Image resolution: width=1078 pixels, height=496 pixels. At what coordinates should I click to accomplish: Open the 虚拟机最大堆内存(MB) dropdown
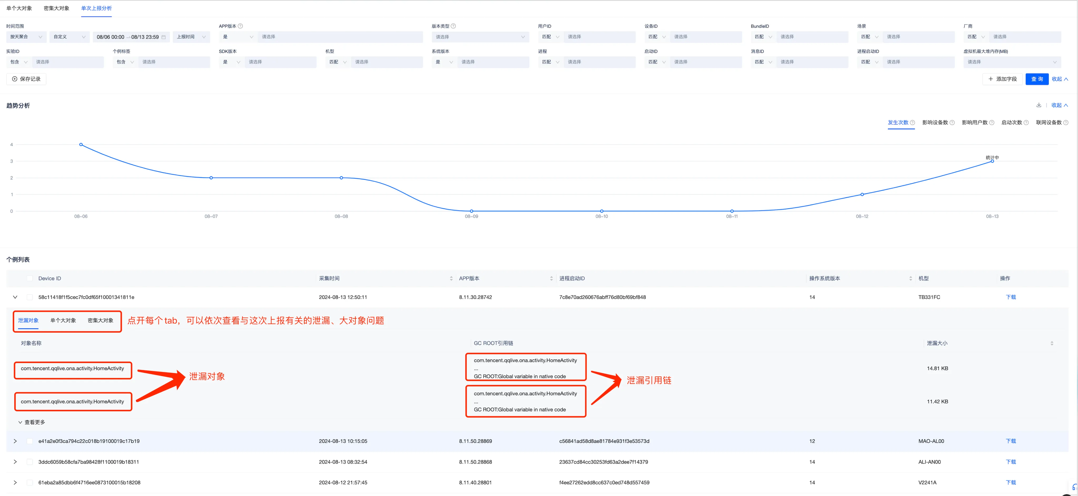point(1012,62)
